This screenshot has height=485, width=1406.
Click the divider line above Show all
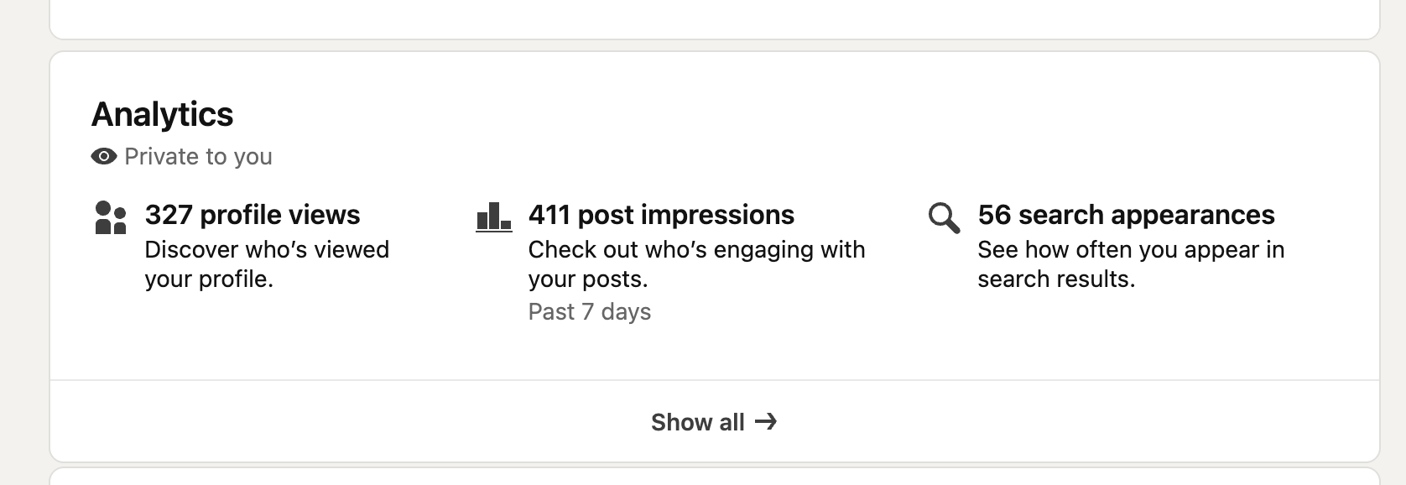tap(715, 380)
